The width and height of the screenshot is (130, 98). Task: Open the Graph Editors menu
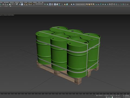(6, 2)
